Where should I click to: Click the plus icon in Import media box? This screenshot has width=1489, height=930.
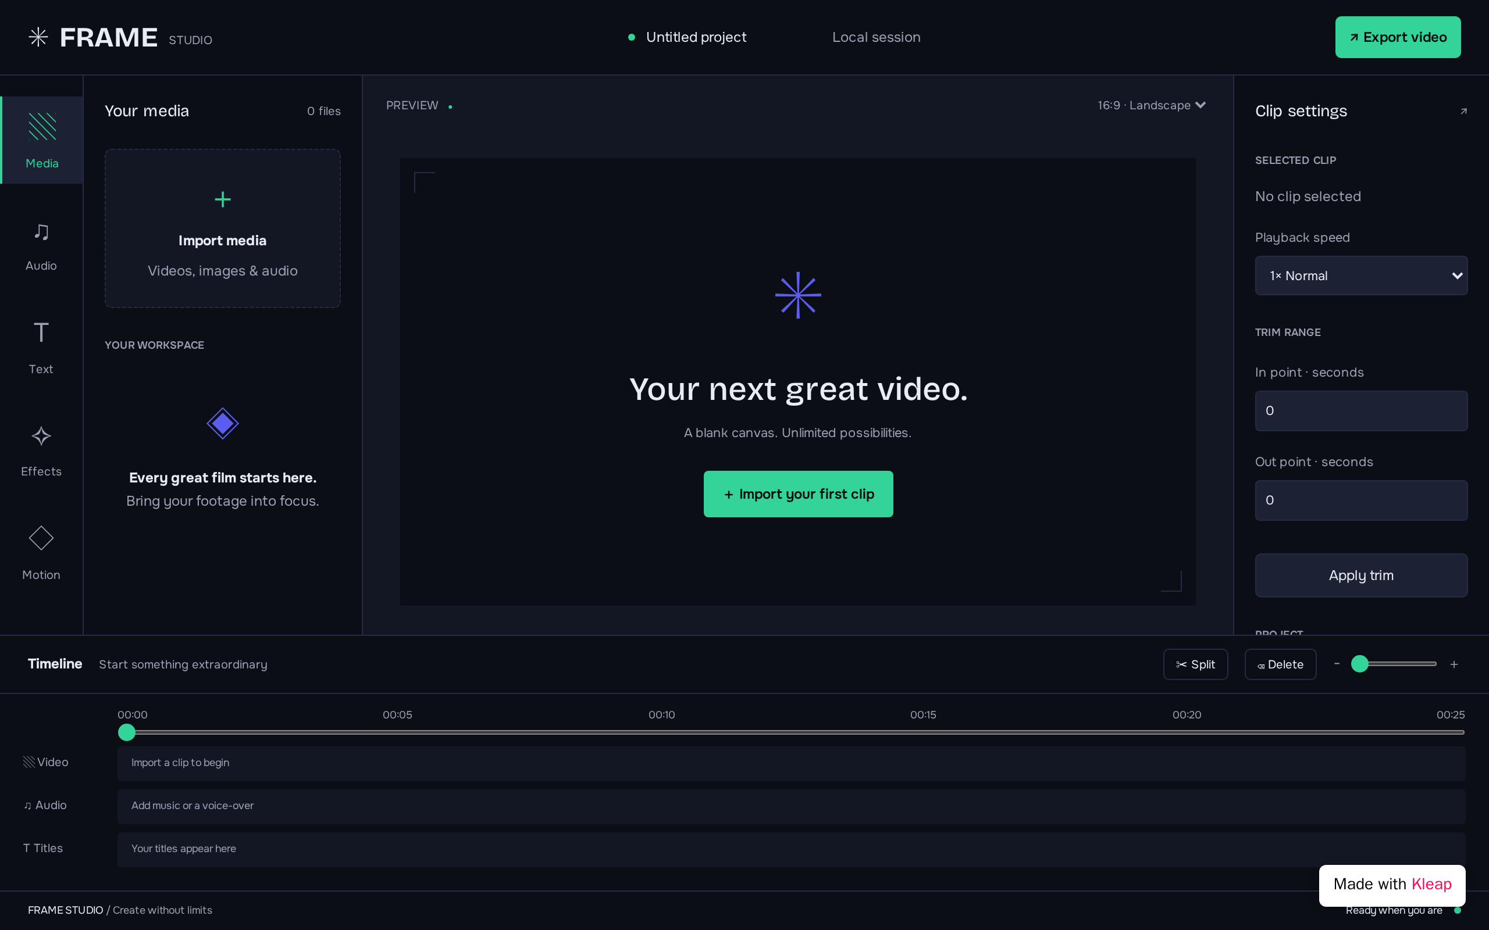[222, 199]
